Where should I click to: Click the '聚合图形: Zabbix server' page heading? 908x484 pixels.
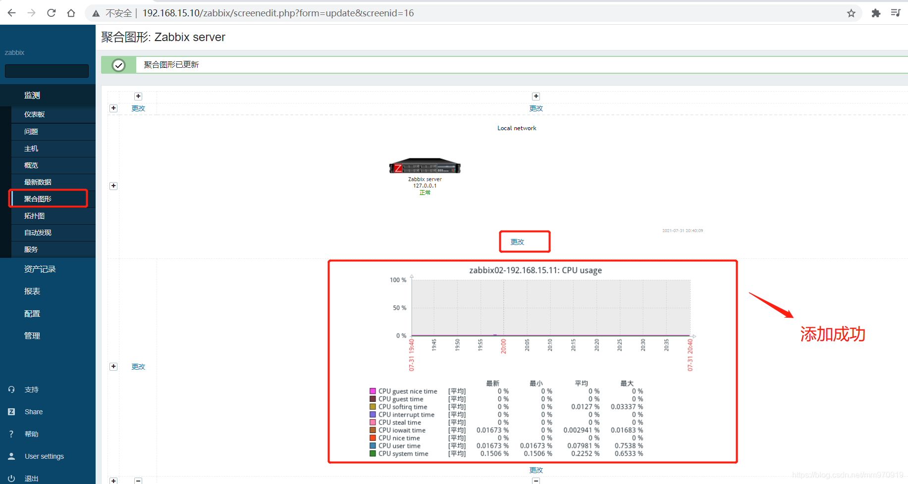[163, 37]
